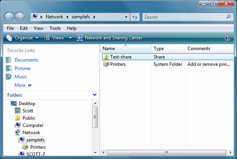Open the Views dropdown arrow
Image resolution: width=237 pixels, height=159 pixels.
[70, 38]
